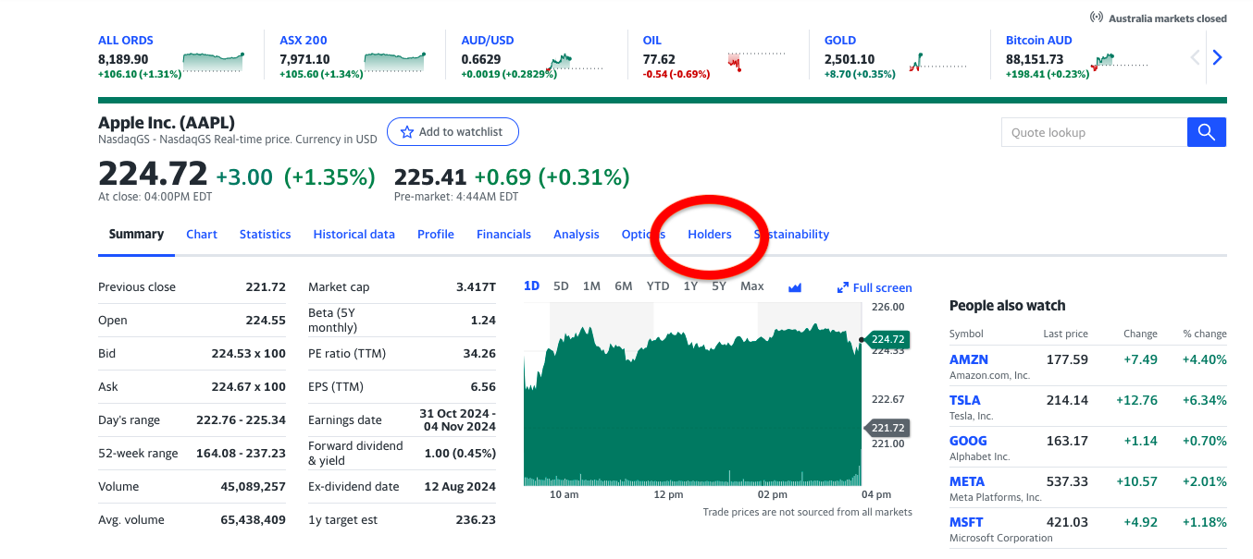
Task: Switch to the Financials tab
Action: [x=503, y=235]
